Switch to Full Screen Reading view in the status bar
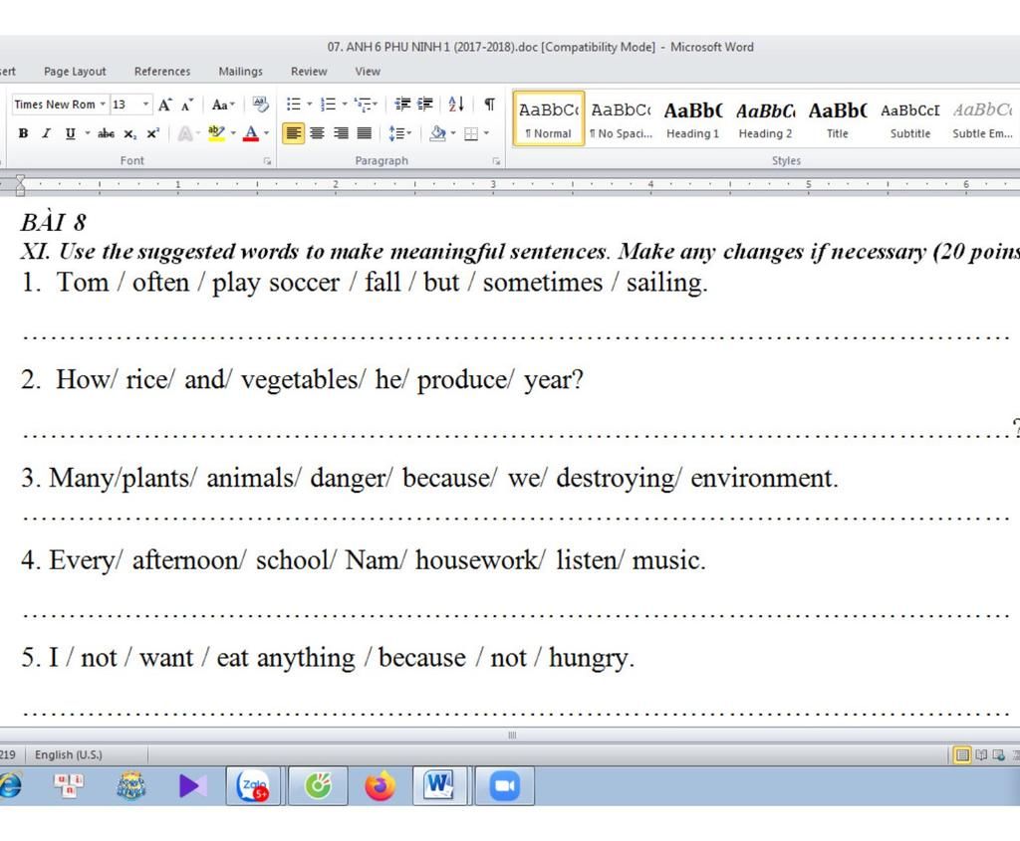1020x841 pixels. [981, 754]
